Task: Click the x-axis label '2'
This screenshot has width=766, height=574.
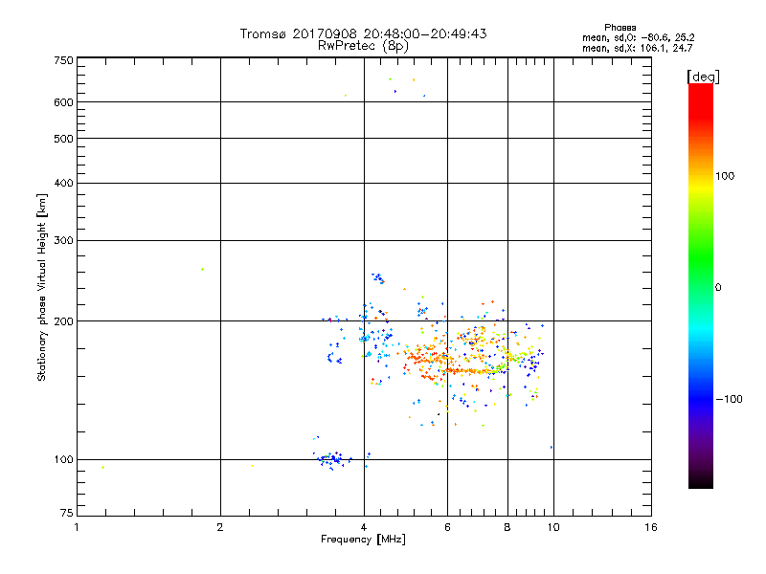Action: [x=220, y=527]
